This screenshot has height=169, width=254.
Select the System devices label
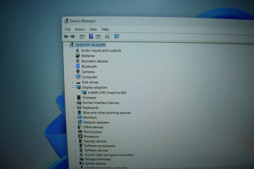(x=96, y=163)
